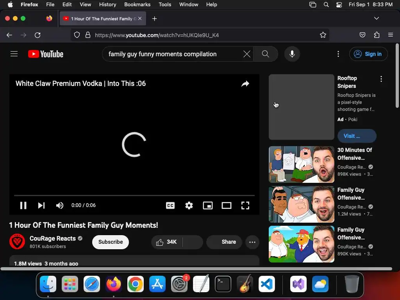The image size is (400, 300).
Task: Open the CouRage Reacts channel name link
Action: click(53, 238)
